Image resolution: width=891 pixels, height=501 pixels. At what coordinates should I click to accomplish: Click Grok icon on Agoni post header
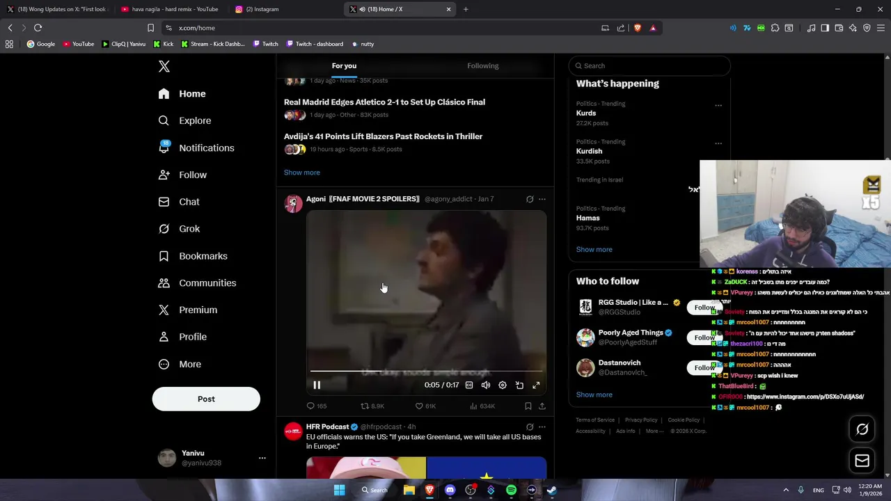tap(530, 199)
